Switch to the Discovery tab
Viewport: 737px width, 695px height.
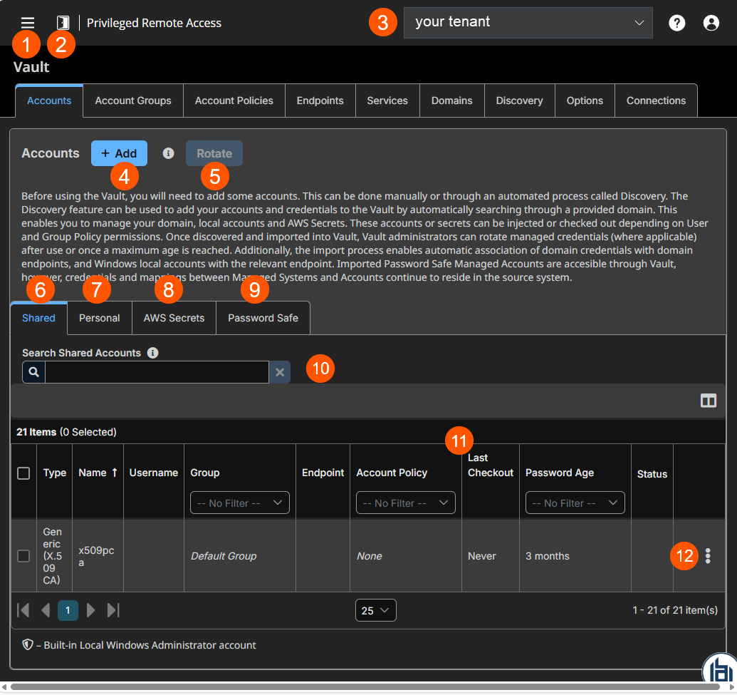pos(519,101)
